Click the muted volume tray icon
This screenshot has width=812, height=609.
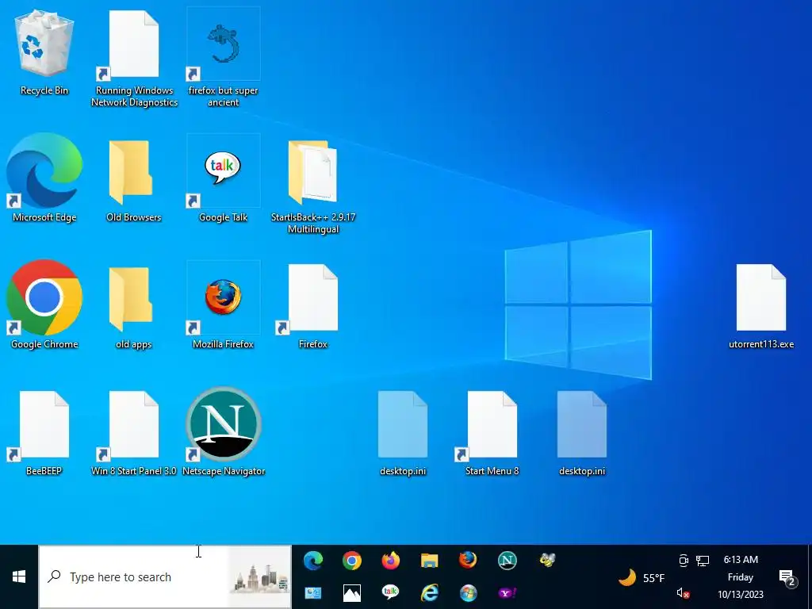[684, 593]
